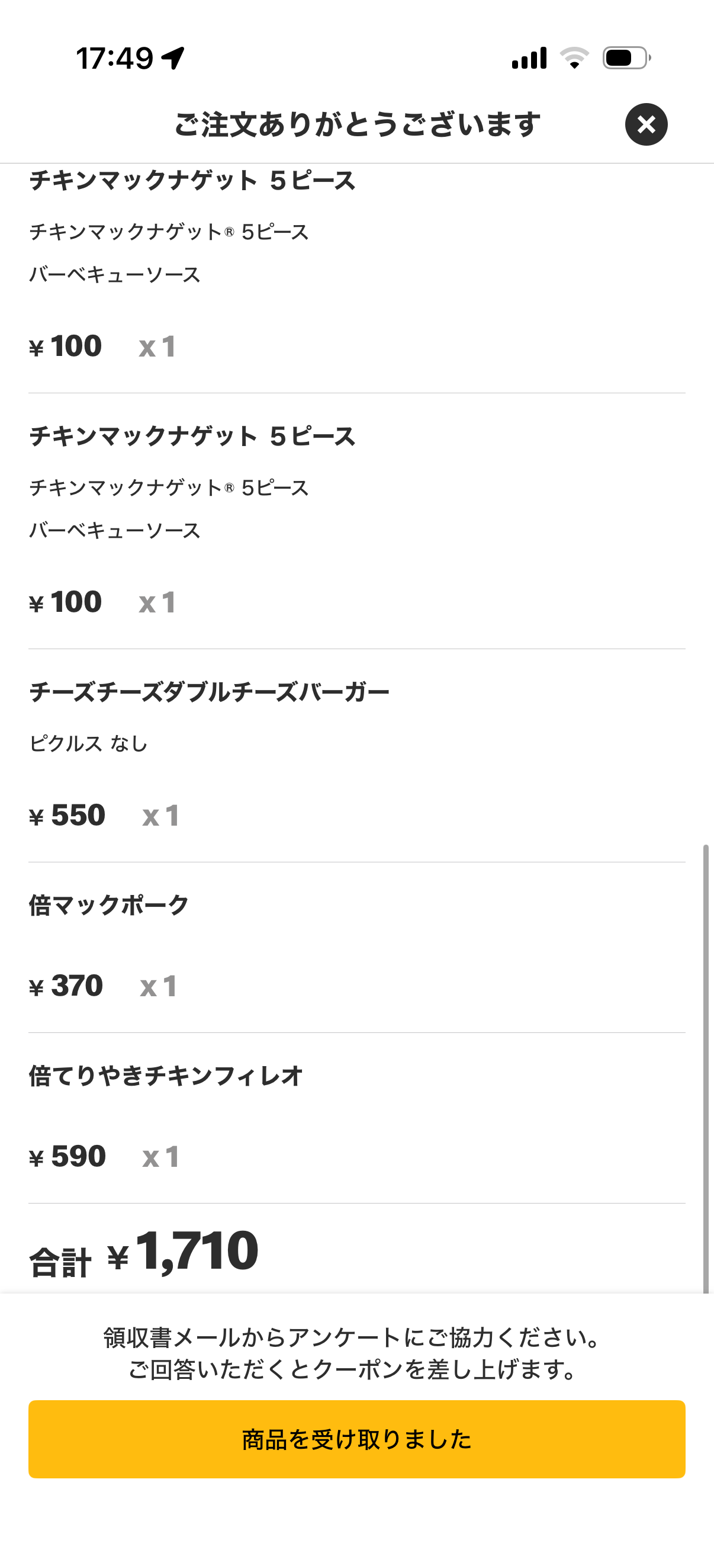This screenshot has height=1553, width=714.
Task: Tap the location arrow in status bar
Action: (173, 59)
